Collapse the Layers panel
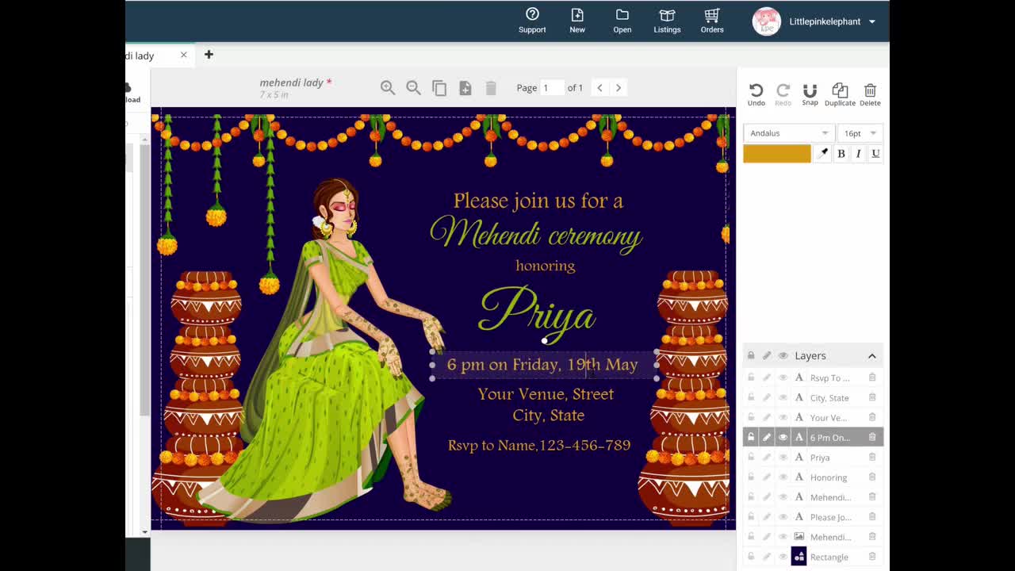The image size is (1015, 571). click(x=871, y=356)
